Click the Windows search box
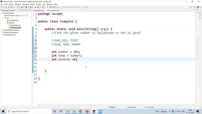202x114 pixels. (29, 111)
